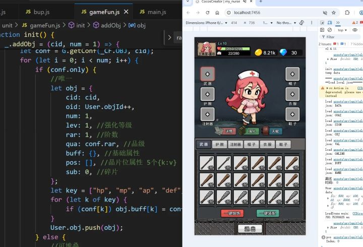363x247 pixels.
Task: Open the top JavaScript context dropdown
Action: tap(342, 30)
